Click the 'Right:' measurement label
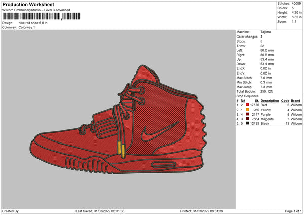 240,55
